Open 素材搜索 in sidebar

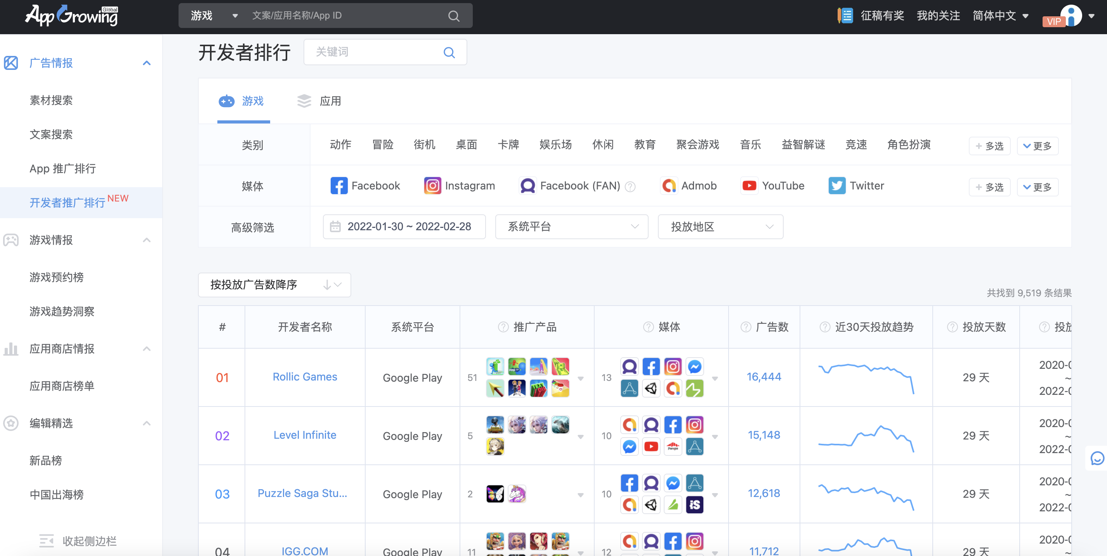pos(51,101)
